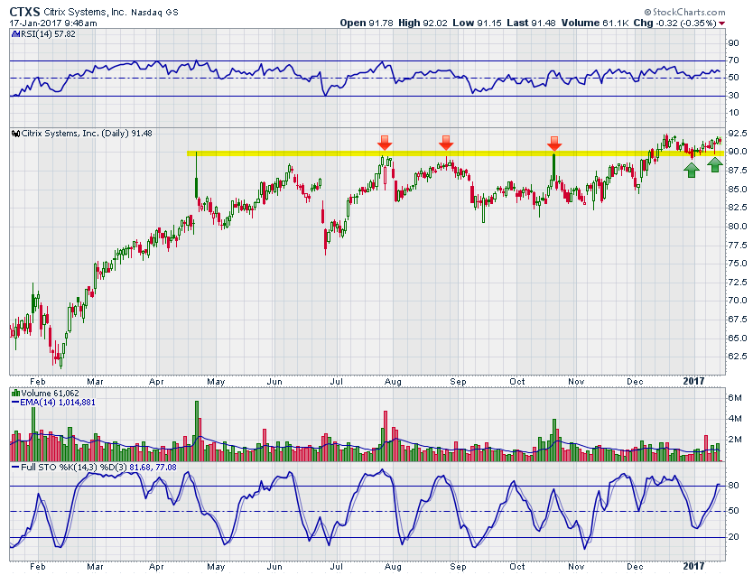
Task: Click the 67.5 price axis label
Action: (737, 320)
